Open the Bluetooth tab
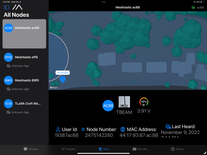 coord(68,149)
